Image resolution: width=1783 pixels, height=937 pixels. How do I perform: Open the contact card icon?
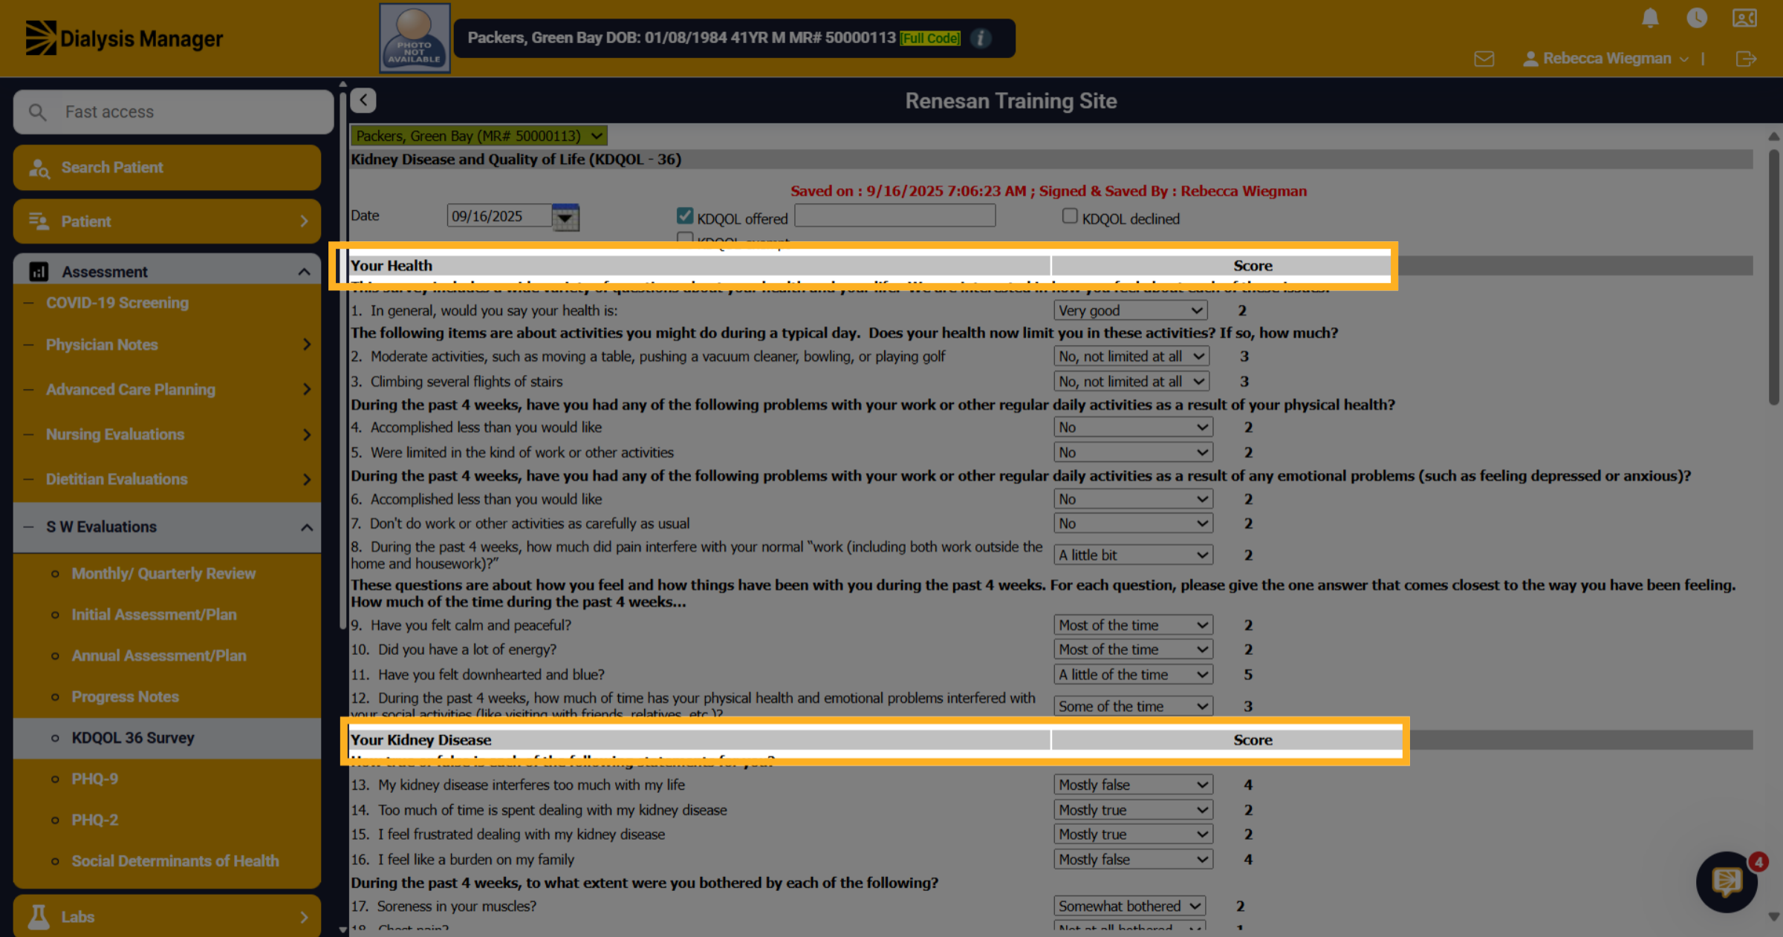(1744, 18)
